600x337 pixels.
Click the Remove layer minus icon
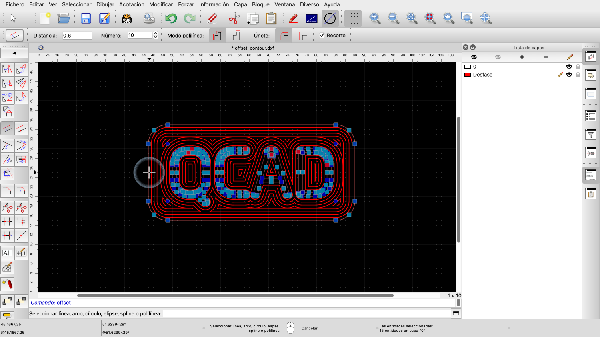tap(546, 57)
